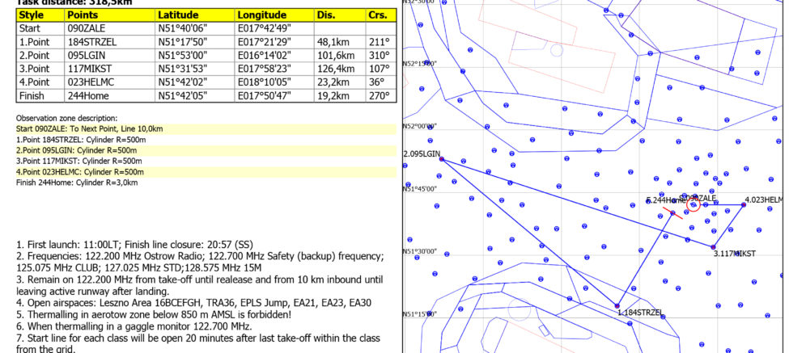
Task: Click the 126,4km distance cell
Action: click(x=337, y=68)
